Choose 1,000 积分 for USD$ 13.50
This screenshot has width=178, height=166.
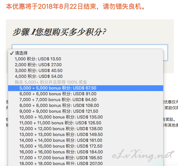85,59
